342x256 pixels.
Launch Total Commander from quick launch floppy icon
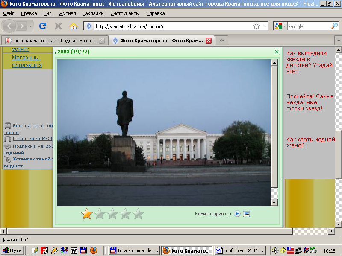click(83, 250)
